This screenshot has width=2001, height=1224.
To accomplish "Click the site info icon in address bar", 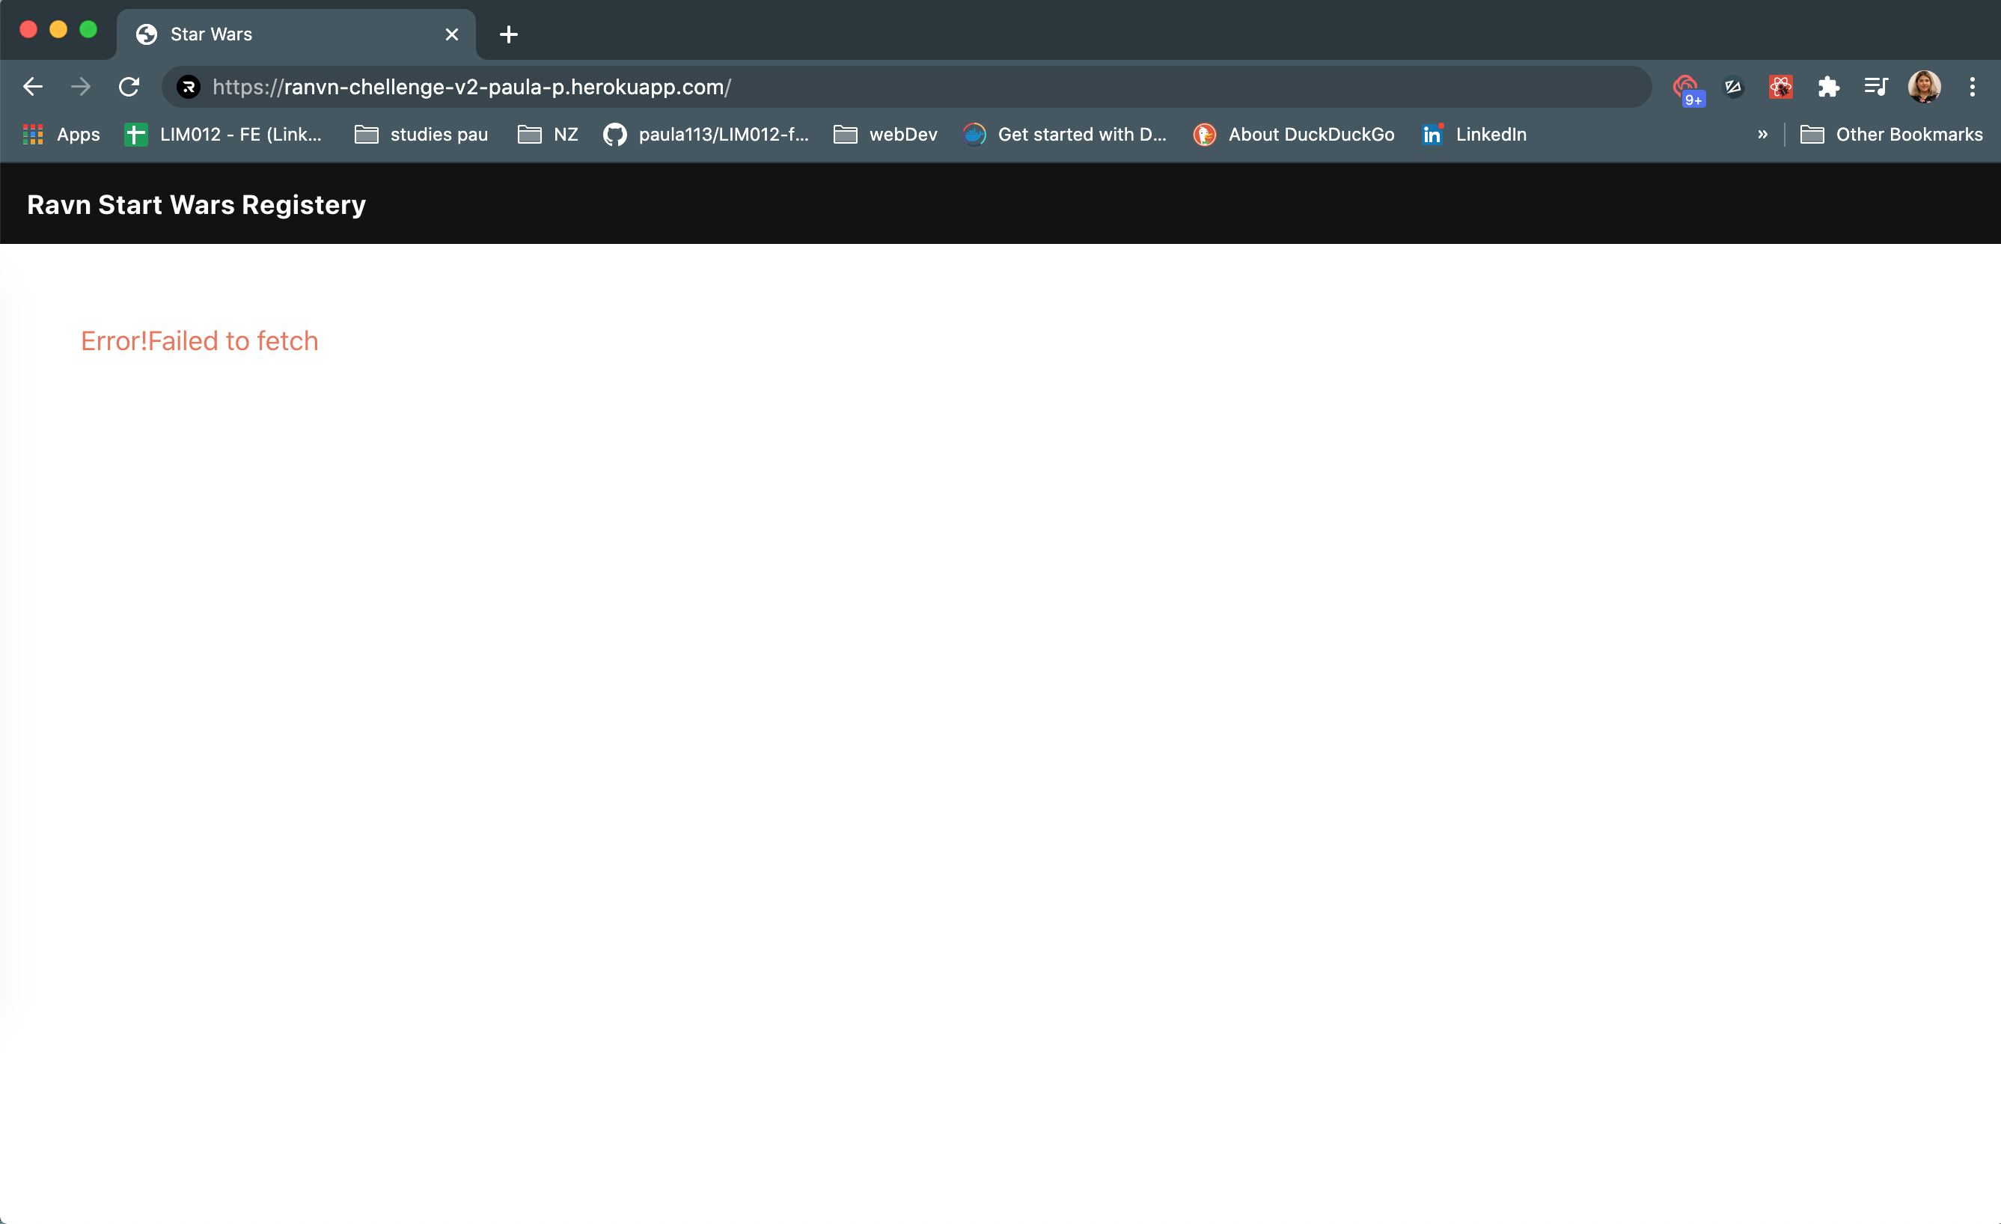I will pos(189,87).
